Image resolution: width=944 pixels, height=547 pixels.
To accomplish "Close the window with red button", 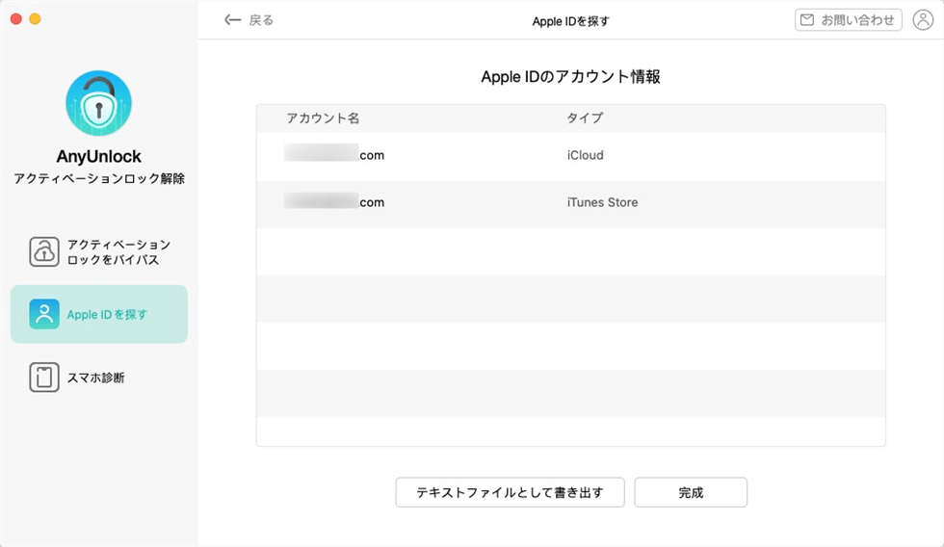I will coord(16,19).
